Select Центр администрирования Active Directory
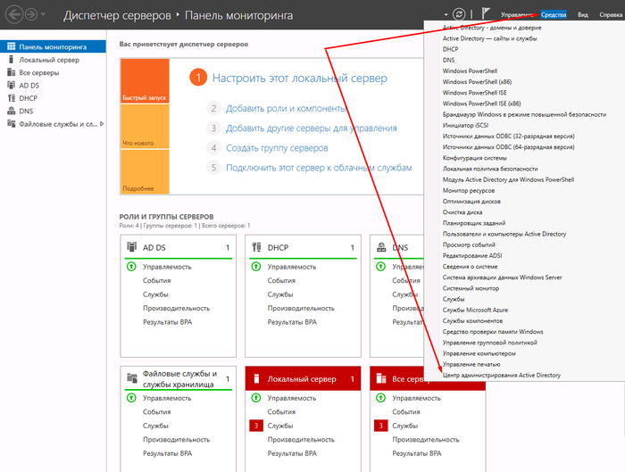Image resolution: width=625 pixels, height=472 pixels. (x=502, y=376)
